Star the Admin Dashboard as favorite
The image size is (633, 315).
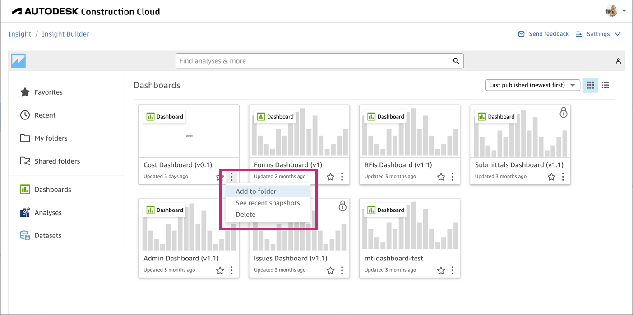click(x=220, y=270)
